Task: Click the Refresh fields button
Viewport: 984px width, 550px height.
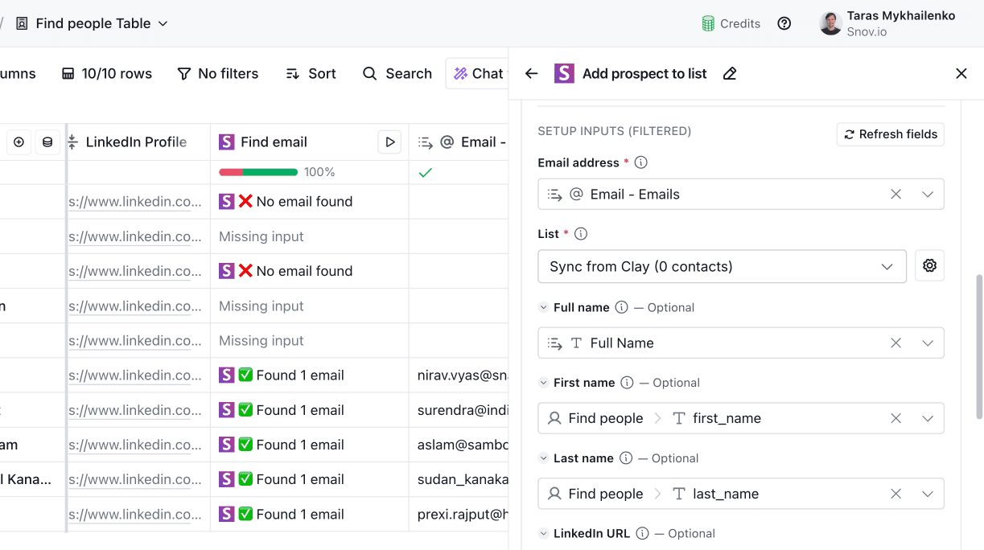Action: coord(890,134)
